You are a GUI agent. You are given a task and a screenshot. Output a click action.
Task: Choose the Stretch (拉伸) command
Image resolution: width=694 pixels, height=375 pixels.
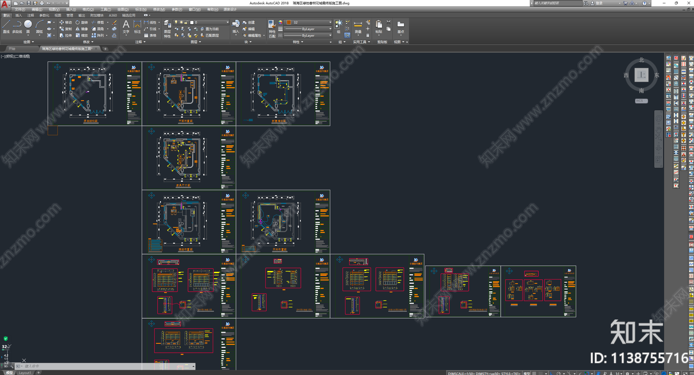click(65, 36)
